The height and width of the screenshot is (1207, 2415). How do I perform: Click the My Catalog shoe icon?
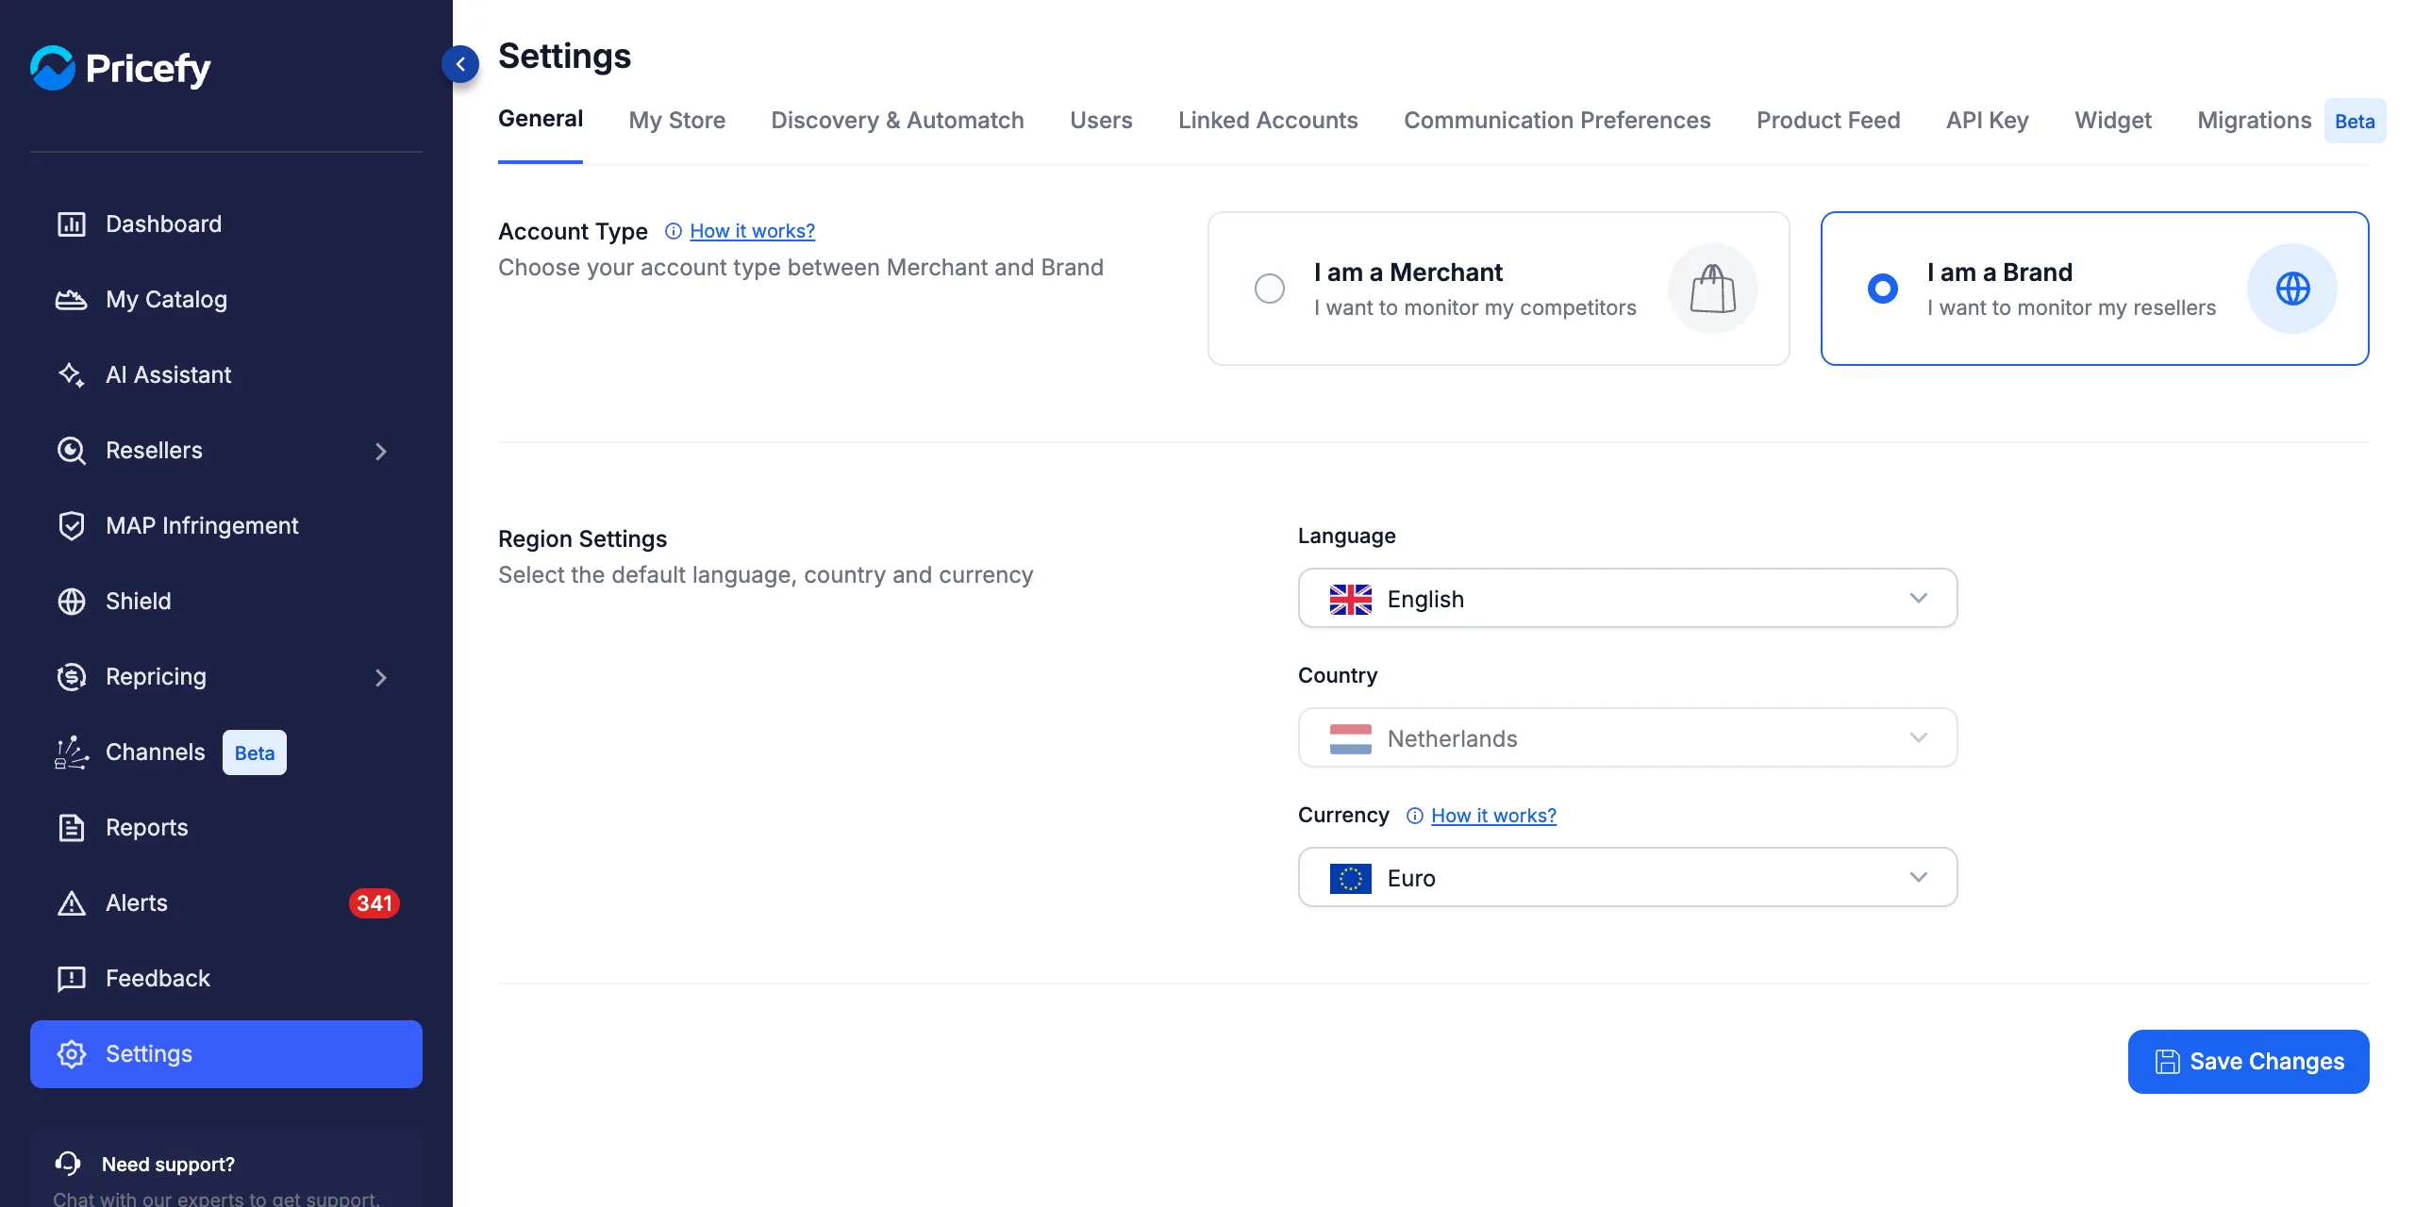pos(72,300)
